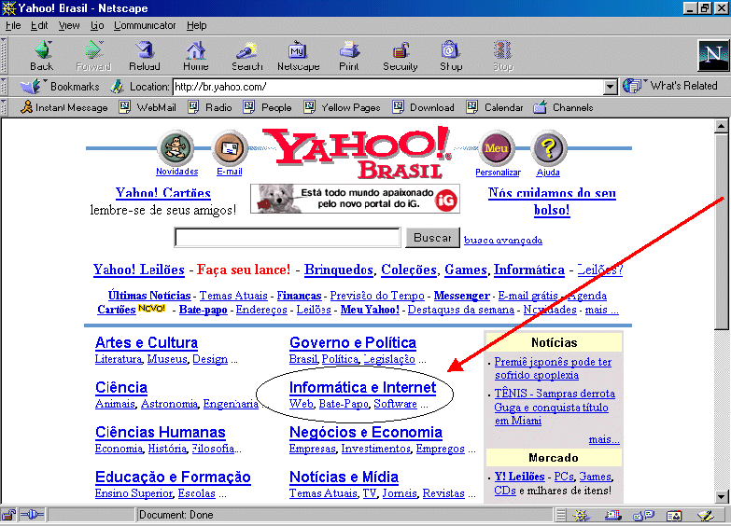Open People personal toolbar shortcut
Viewport: 731px width, 526px height.
pyautogui.click(x=268, y=107)
